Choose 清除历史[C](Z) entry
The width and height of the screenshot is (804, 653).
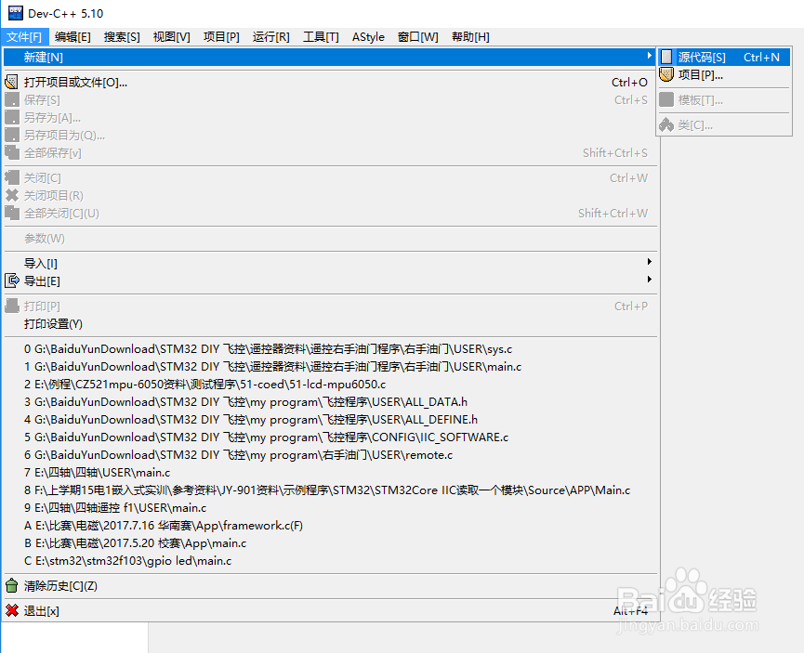pyautogui.click(x=329, y=585)
